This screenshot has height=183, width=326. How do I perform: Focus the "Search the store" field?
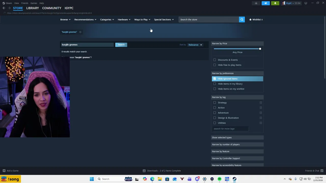tap(209, 20)
